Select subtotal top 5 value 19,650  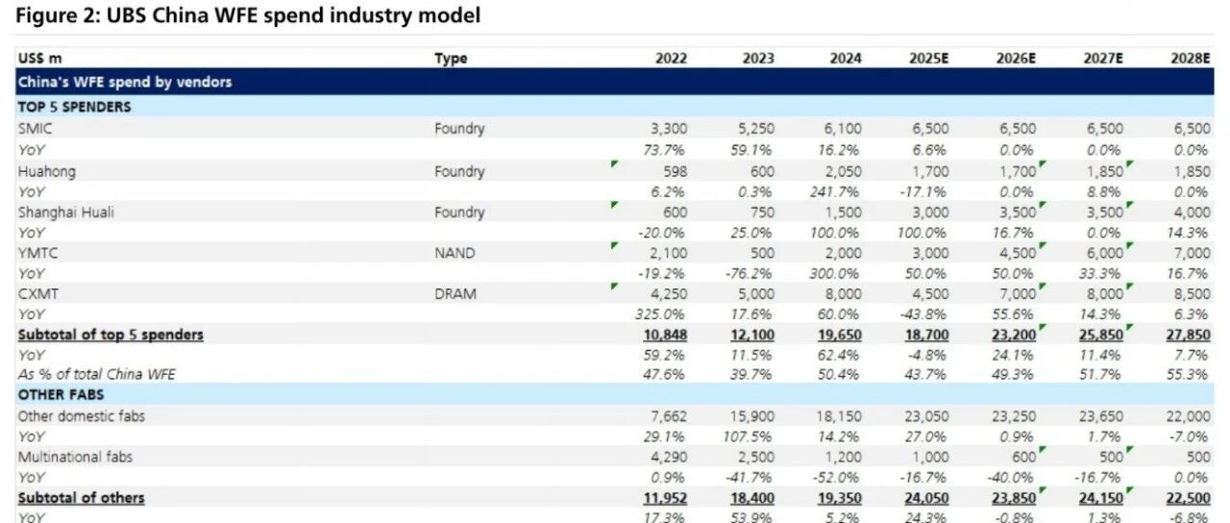pyautogui.click(x=840, y=335)
